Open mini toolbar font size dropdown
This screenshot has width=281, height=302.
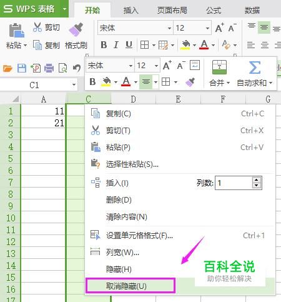[x=156, y=66]
